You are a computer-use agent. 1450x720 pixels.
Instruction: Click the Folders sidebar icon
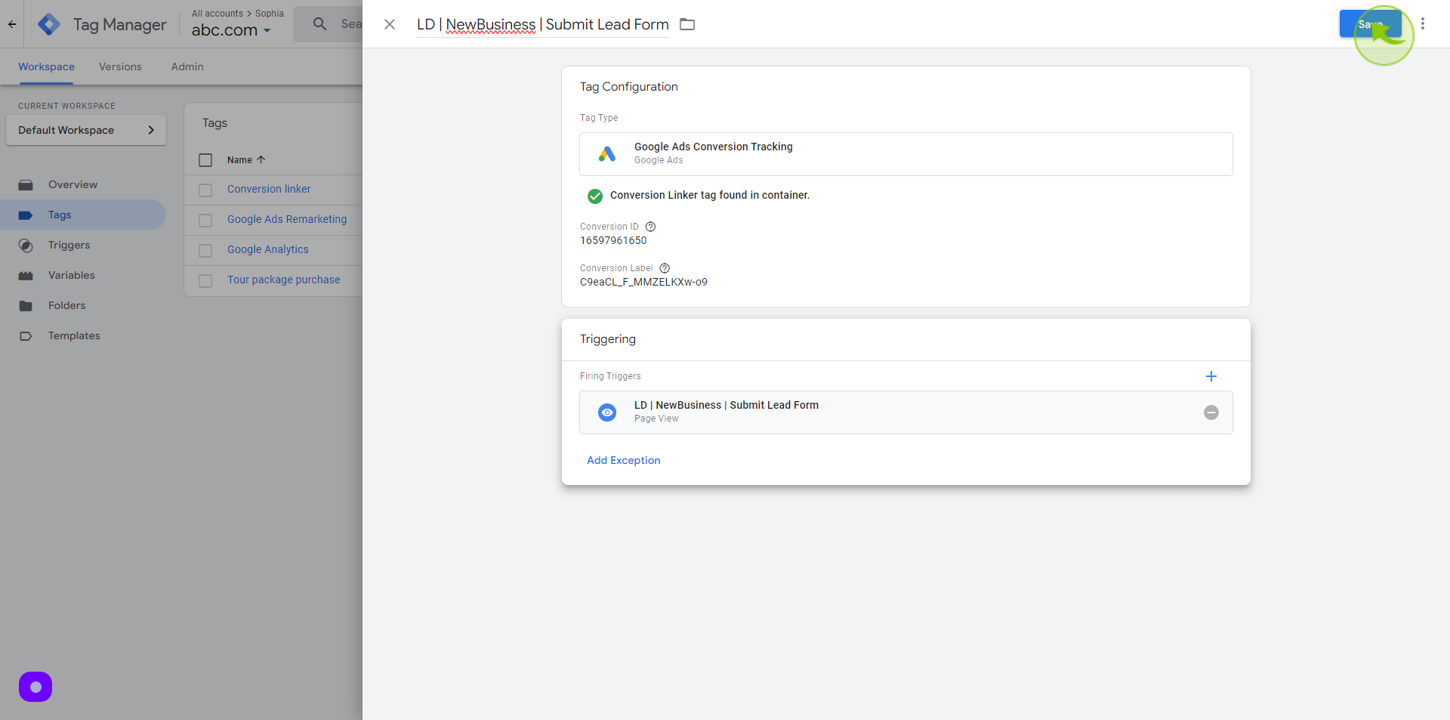(x=26, y=306)
